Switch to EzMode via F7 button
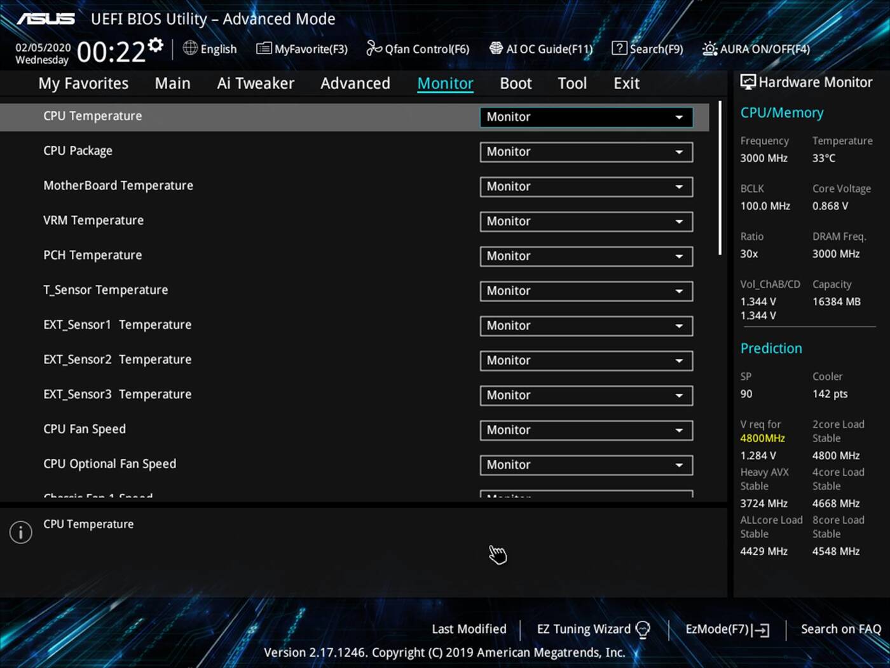Viewport: 890px width, 668px height. pyautogui.click(x=725, y=629)
